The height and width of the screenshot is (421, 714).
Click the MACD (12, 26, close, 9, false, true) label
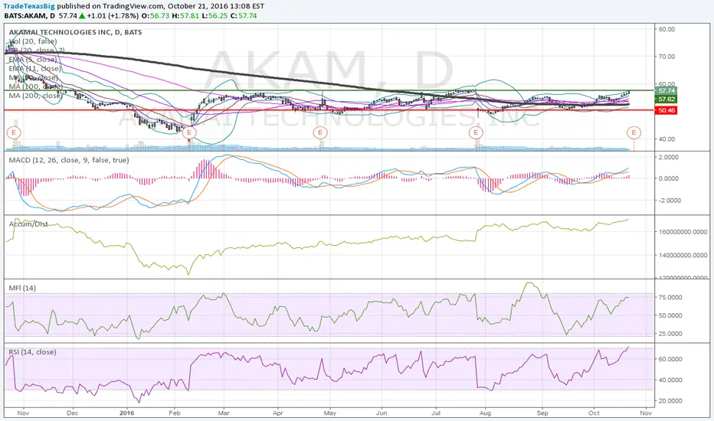[x=69, y=160]
